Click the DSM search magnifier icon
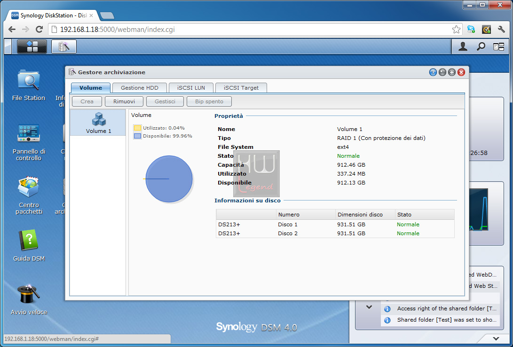Viewport: 513px width, 347px height. point(481,47)
